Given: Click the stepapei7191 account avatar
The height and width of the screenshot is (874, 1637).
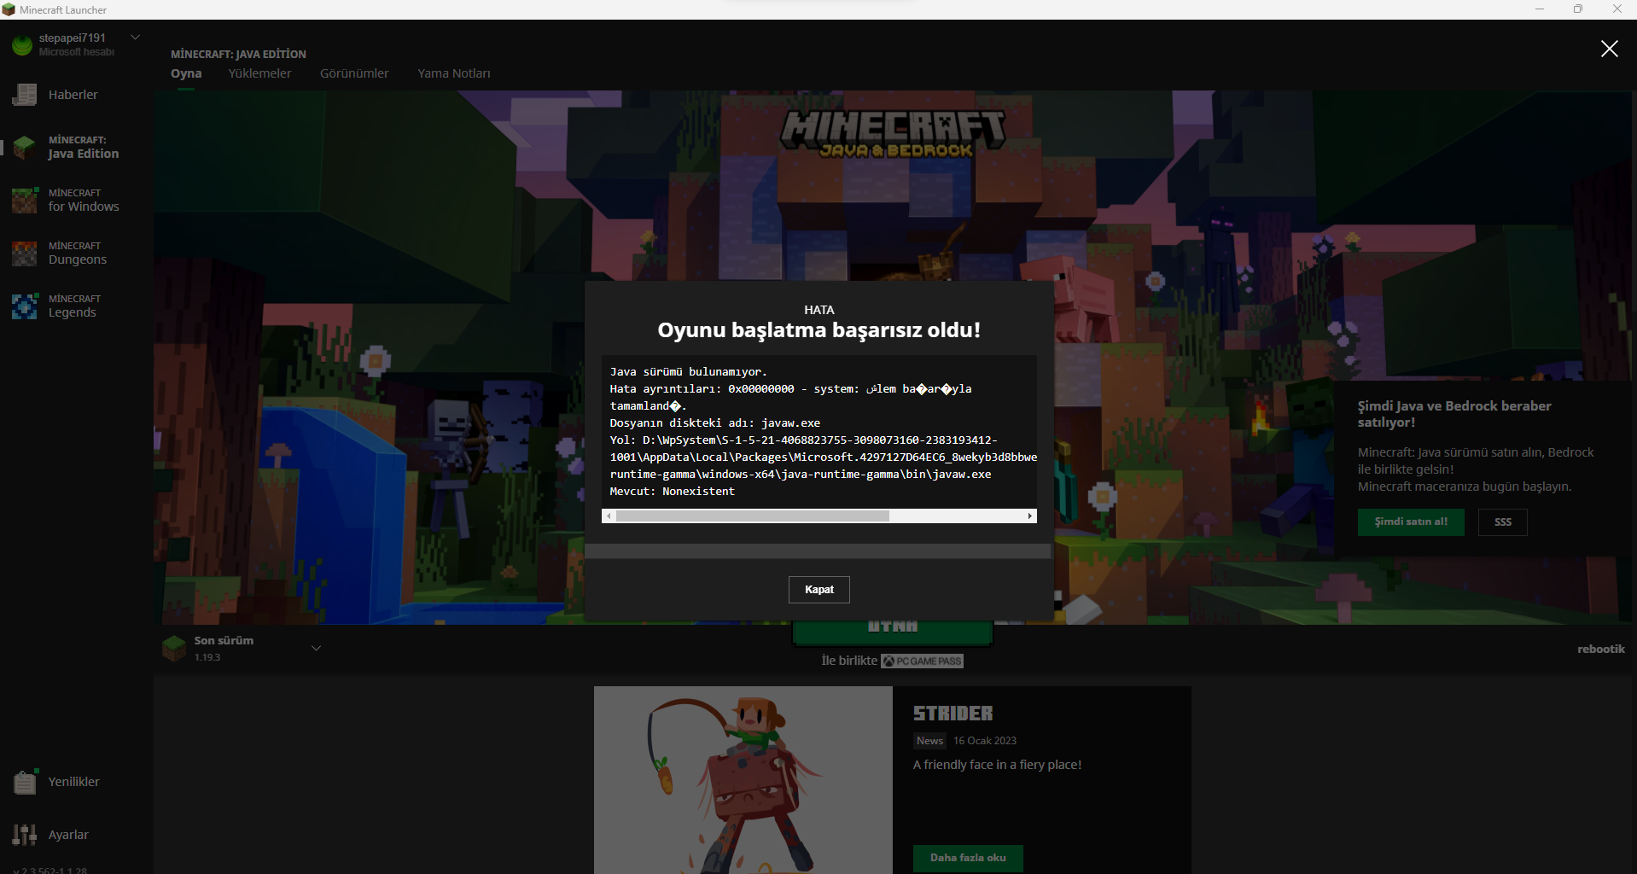Looking at the screenshot, I should (x=22, y=44).
